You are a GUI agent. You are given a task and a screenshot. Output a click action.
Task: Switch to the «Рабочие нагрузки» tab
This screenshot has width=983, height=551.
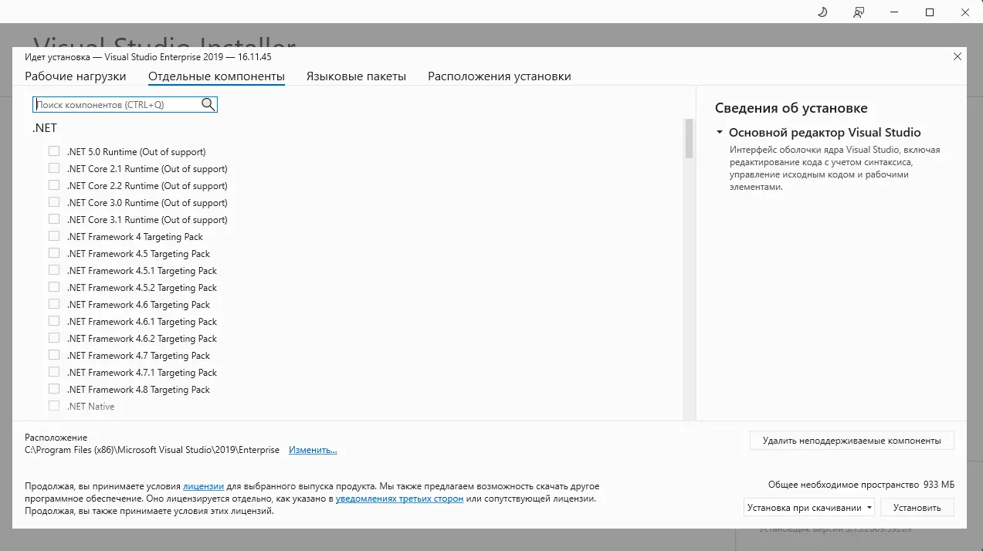tap(74, 76)
